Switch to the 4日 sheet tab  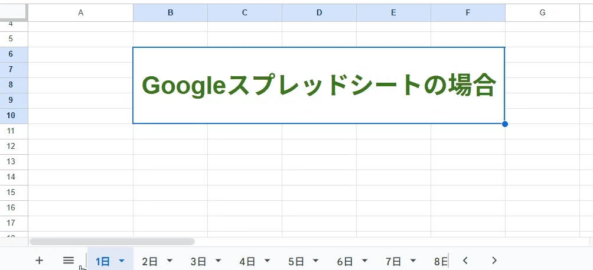click(247, 261)
